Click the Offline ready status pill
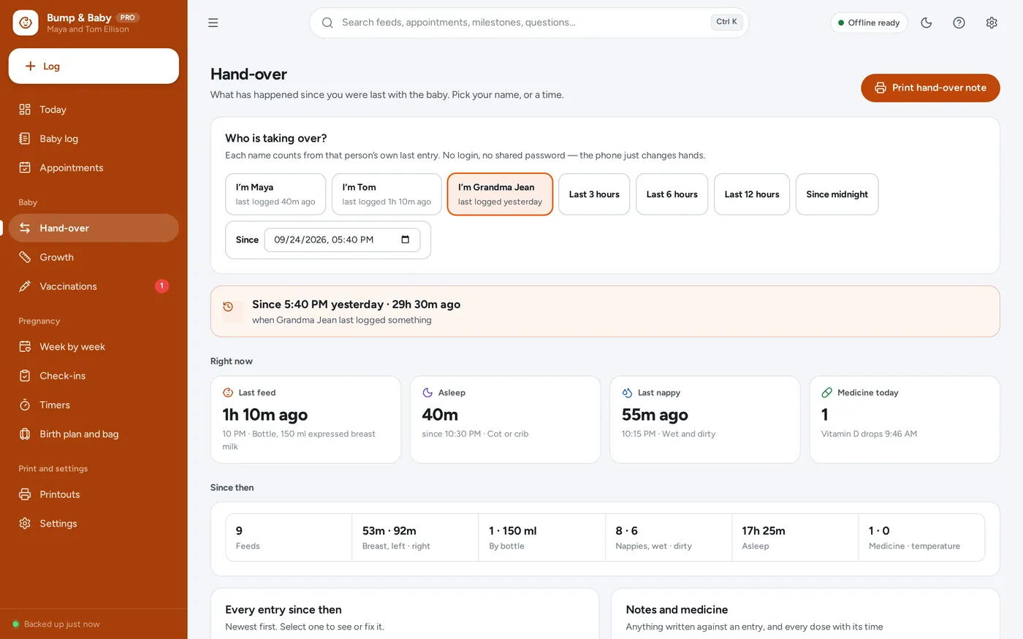Viewport: 1023px width, 639px height. 869,23
